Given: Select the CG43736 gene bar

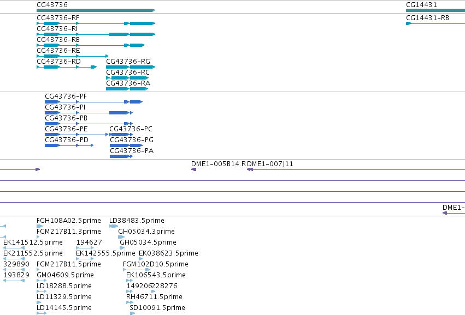Looking at the screenshot, I should coord(96,10).
